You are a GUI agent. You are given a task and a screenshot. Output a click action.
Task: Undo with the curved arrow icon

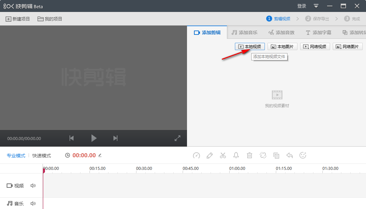289,155
